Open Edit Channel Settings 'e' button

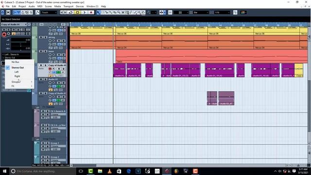click(x=29, y=24)
